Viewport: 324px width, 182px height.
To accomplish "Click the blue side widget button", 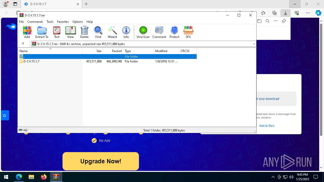I will click(x=5, y=116).
